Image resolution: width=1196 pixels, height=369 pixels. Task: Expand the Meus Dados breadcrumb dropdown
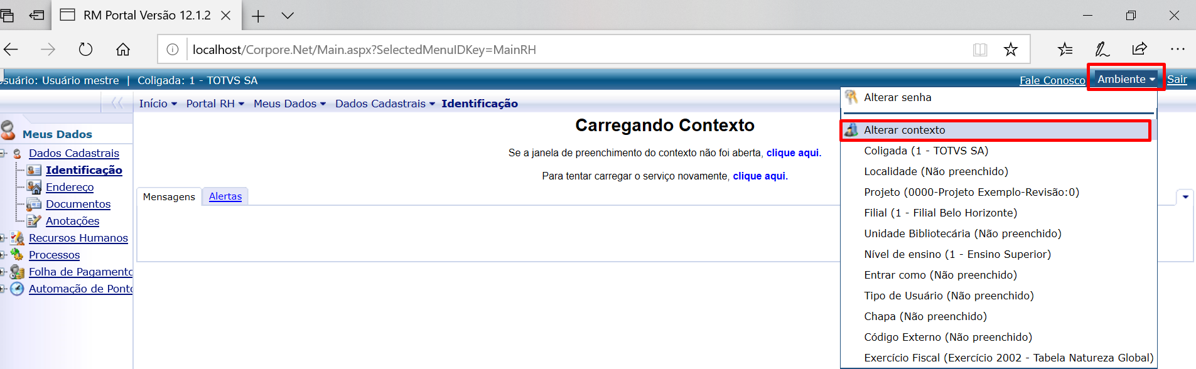(x=323, y=104)
